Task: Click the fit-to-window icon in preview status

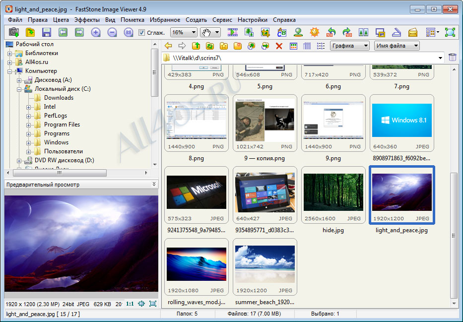Action: [x=141, y=304]
